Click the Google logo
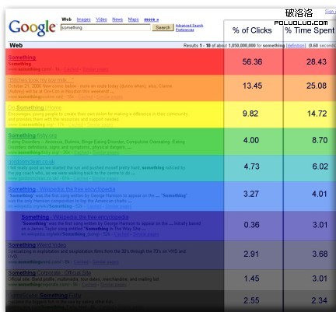The height and width of the screenshot is (312, 336). pyautogui.click(x=33, y=27)
